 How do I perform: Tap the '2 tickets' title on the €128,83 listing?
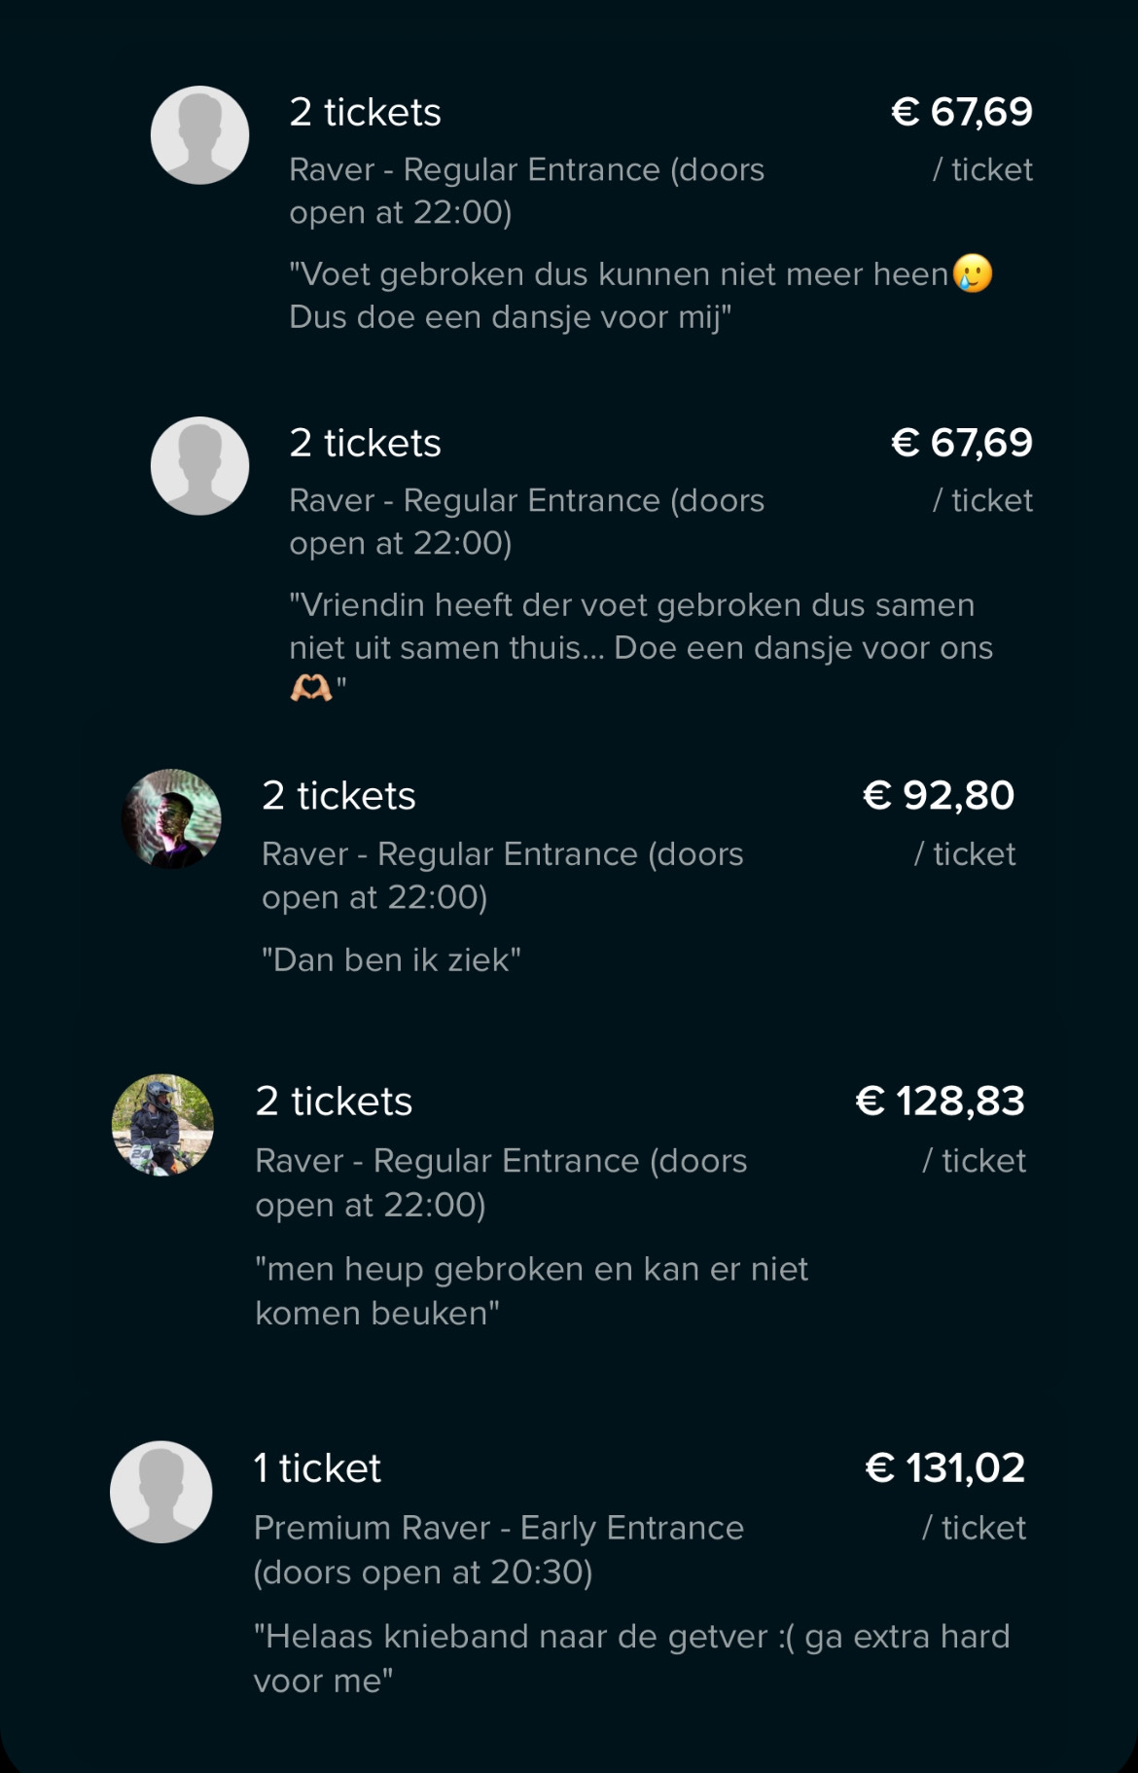point(334,1102)
